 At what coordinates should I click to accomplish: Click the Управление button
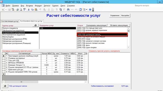(115, 15)
